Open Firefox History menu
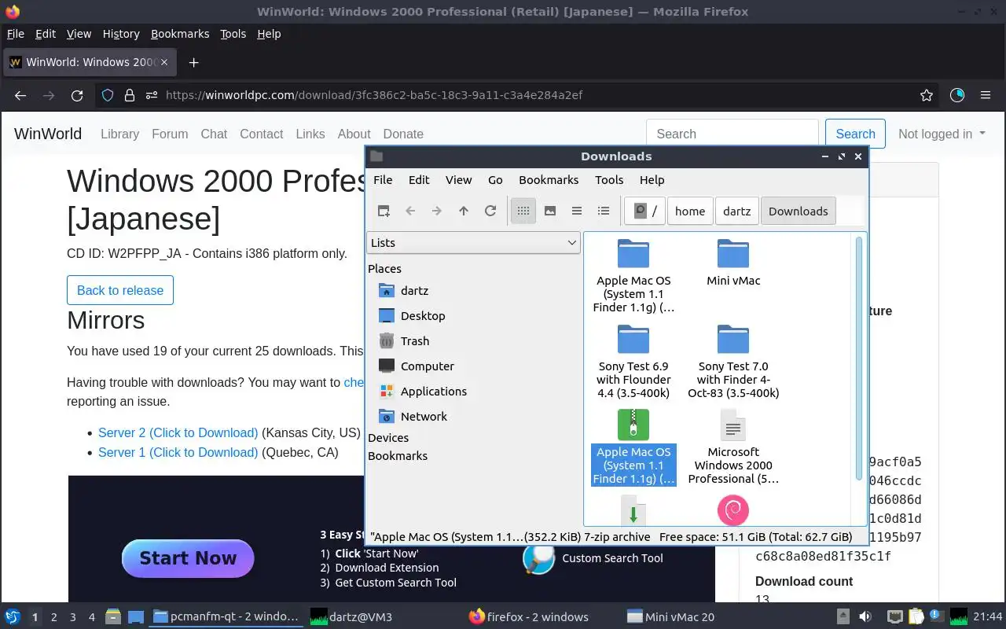1006x629 pixels. 121,34
